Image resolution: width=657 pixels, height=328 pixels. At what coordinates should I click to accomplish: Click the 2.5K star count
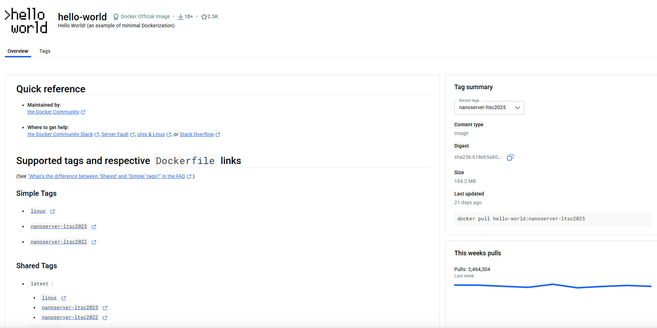tap(213, 17)
